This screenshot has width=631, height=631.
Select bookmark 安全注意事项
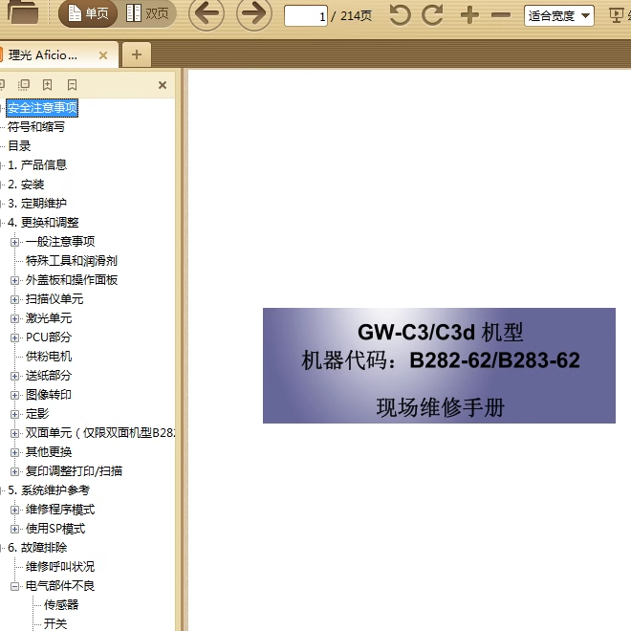42,108
